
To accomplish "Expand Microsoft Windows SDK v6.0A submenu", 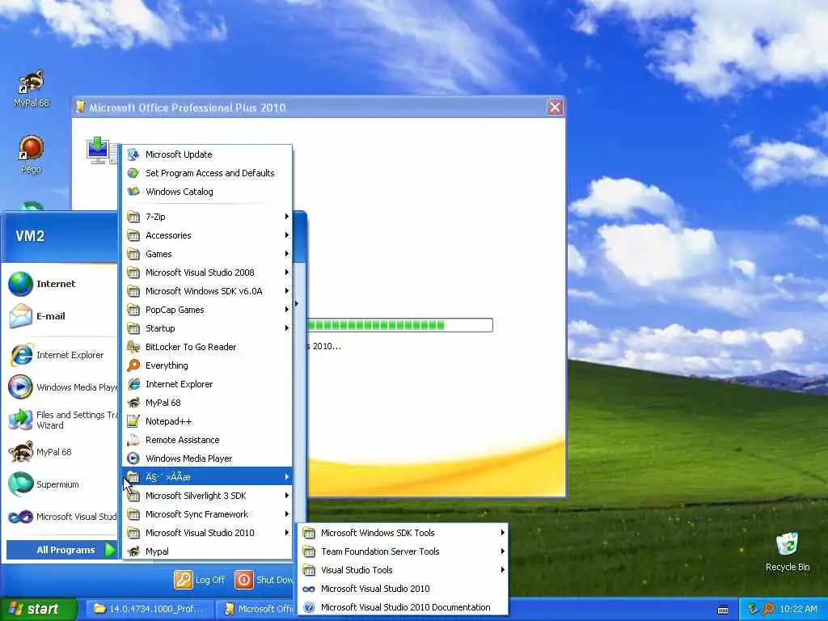I will pyautogui.click(x=208, y=291).
